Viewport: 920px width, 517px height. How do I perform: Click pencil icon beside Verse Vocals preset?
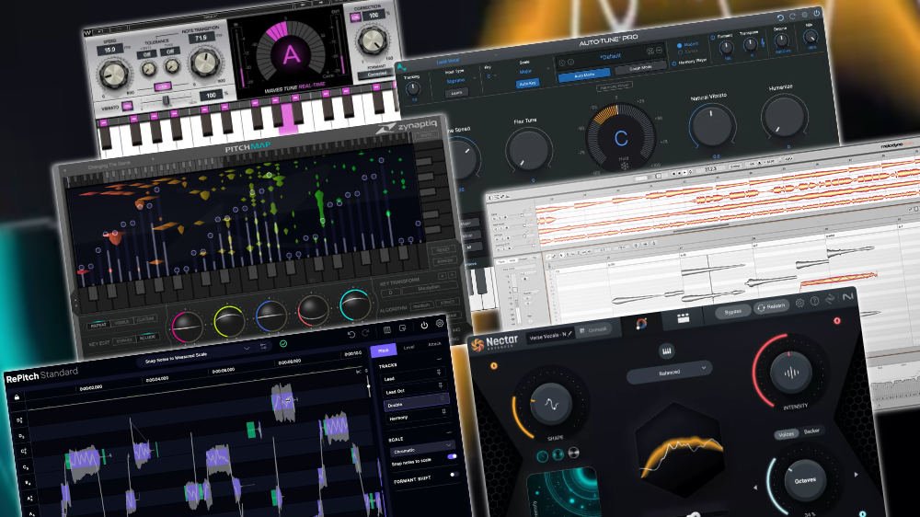coord(569,333)
